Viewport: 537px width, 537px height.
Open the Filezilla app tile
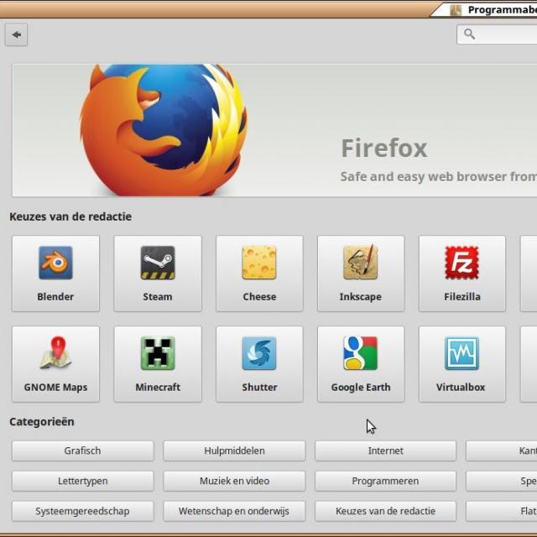tap(462, 274)
